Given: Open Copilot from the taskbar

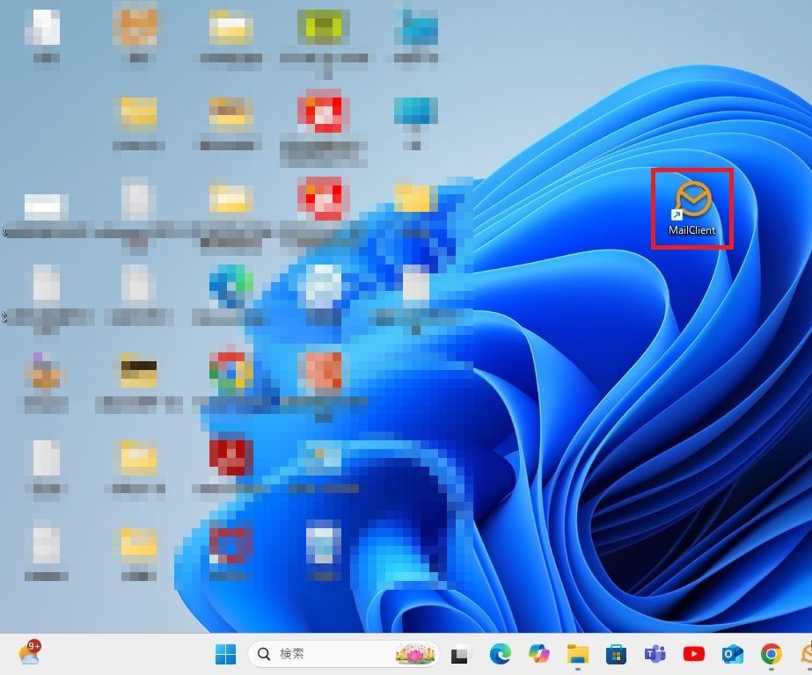Looking at the screenshot, I should coord(539,654).
